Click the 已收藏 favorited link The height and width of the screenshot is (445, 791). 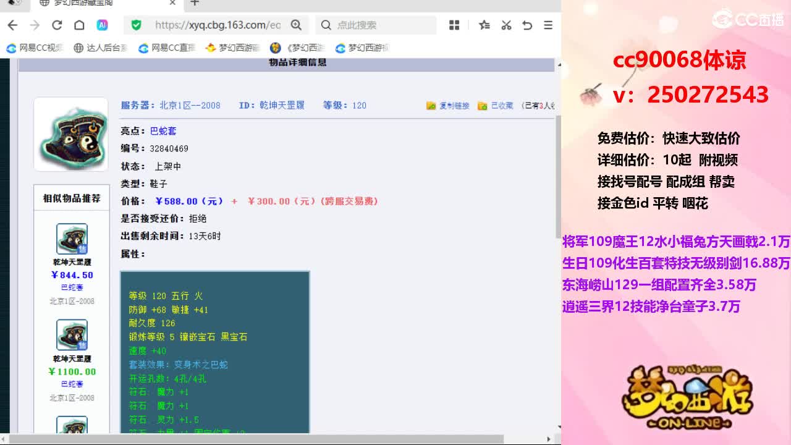click(x=496, y=106)
